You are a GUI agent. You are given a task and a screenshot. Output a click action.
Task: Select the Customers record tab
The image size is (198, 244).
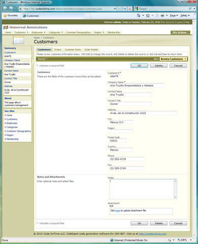click(x=44, y=49)
